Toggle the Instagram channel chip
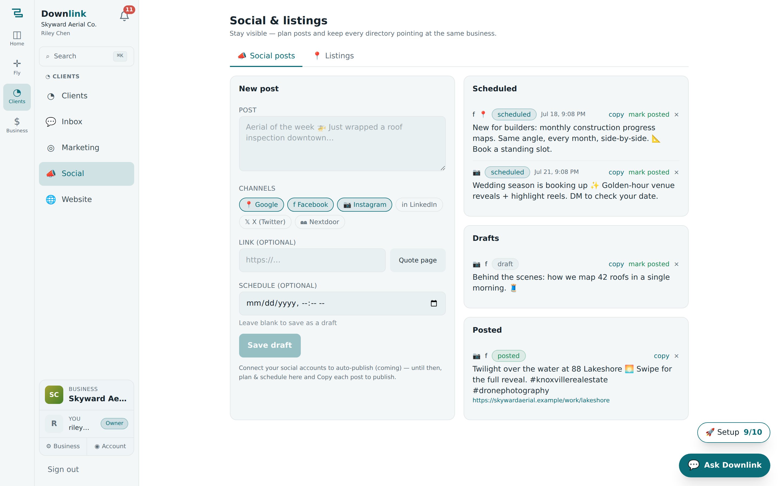 [364, 205]
